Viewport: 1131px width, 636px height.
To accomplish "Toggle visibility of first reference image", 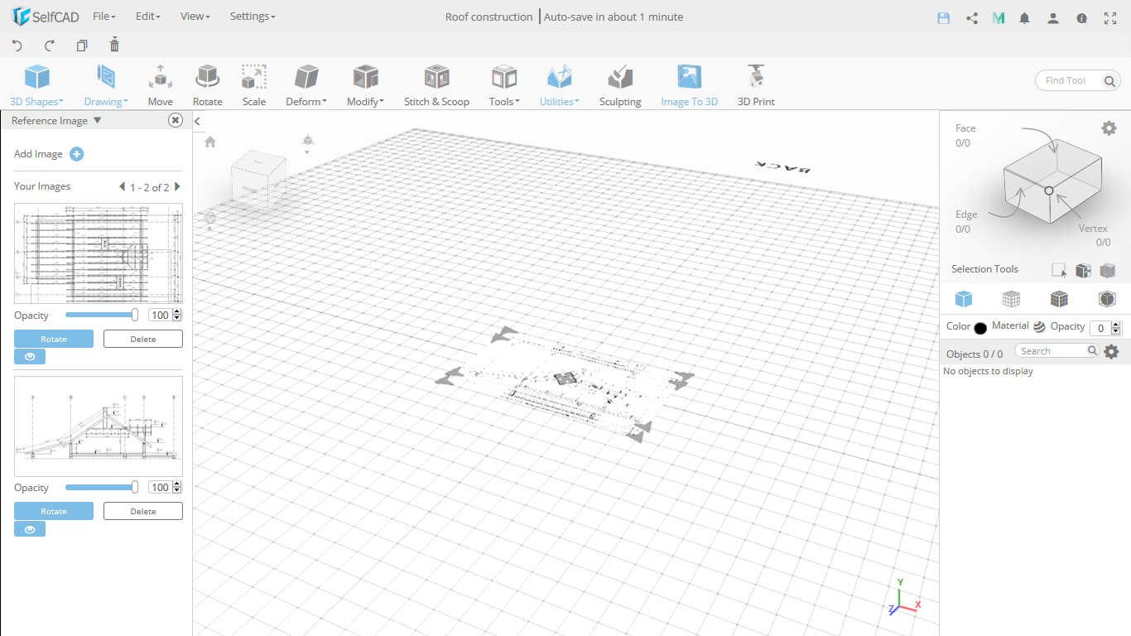I will tap(30, 357).
